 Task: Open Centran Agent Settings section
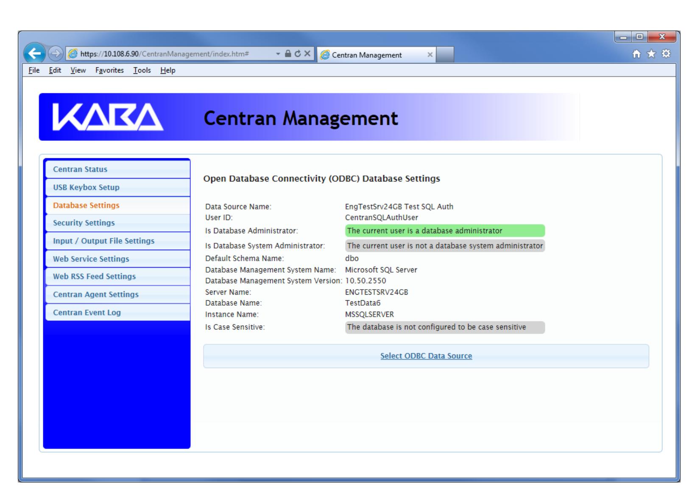(117, 294)
